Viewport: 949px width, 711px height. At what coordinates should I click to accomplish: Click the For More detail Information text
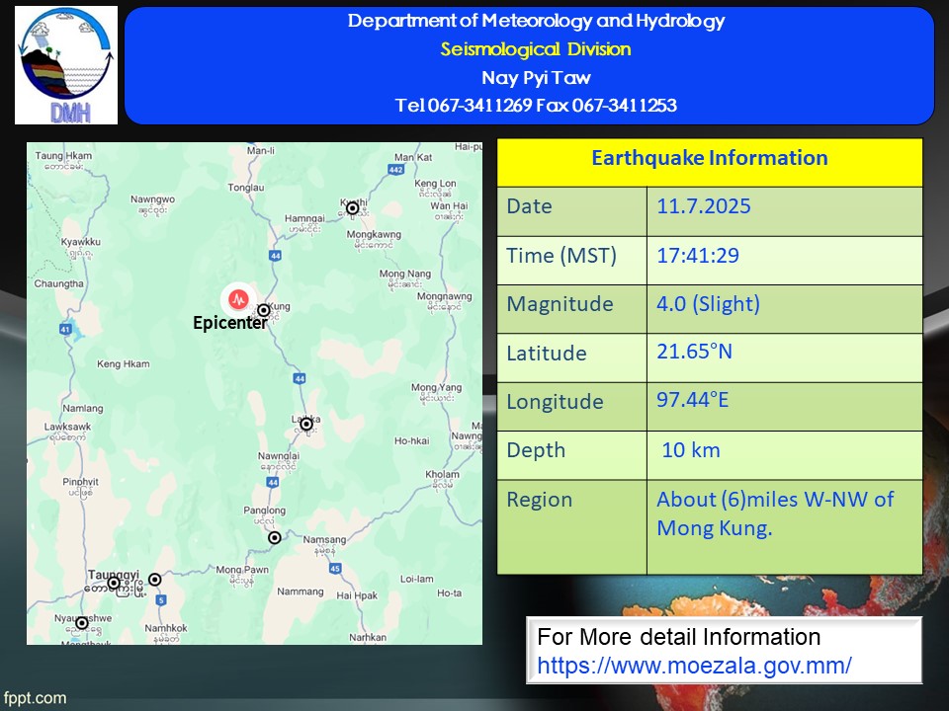point(678,637)
